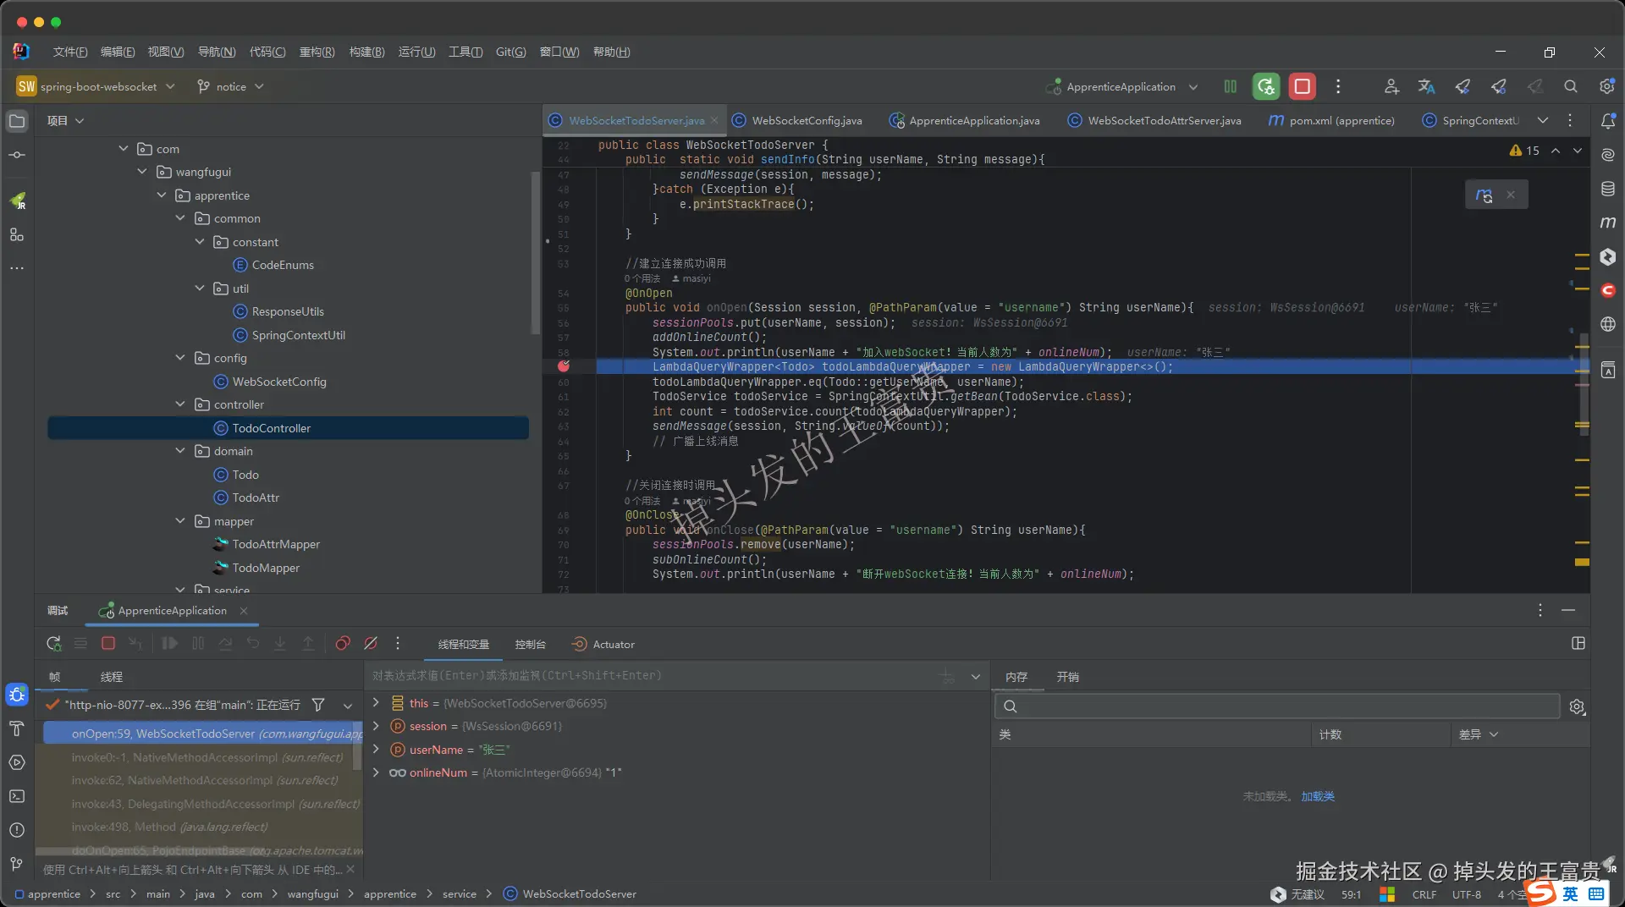Open the Database tool window

[x=1608, y=189]
